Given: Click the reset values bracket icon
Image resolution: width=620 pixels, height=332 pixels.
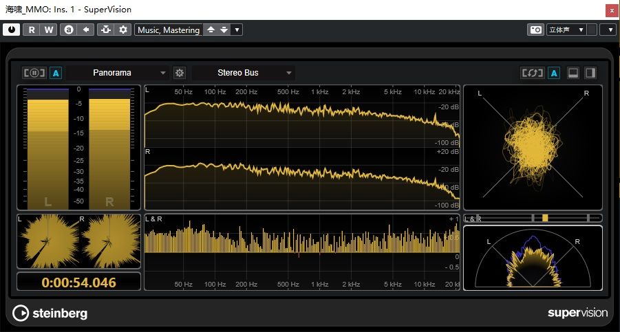Looking at the screenshot, I should click(x=532, y=73).
